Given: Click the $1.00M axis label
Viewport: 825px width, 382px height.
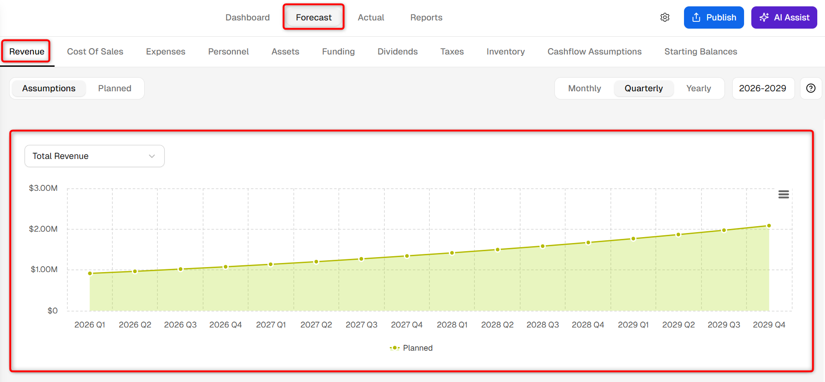Looking at the screenshot, I should [x=44, y=269].
